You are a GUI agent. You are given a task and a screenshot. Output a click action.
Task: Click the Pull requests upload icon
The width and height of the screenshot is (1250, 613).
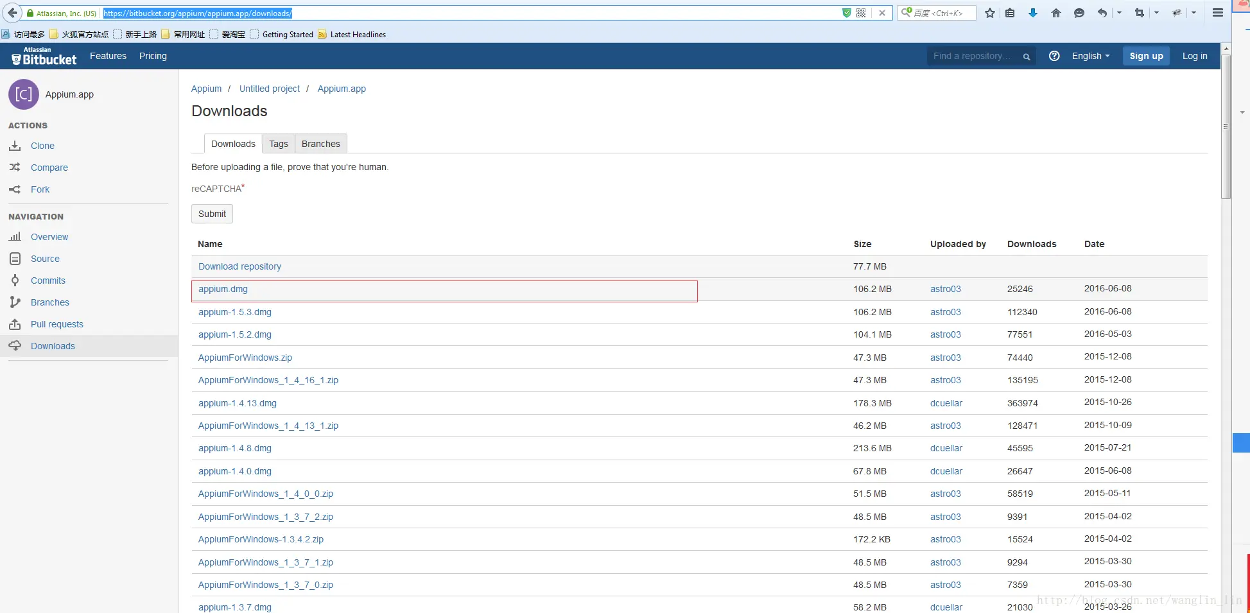click(x=15, y=324)
